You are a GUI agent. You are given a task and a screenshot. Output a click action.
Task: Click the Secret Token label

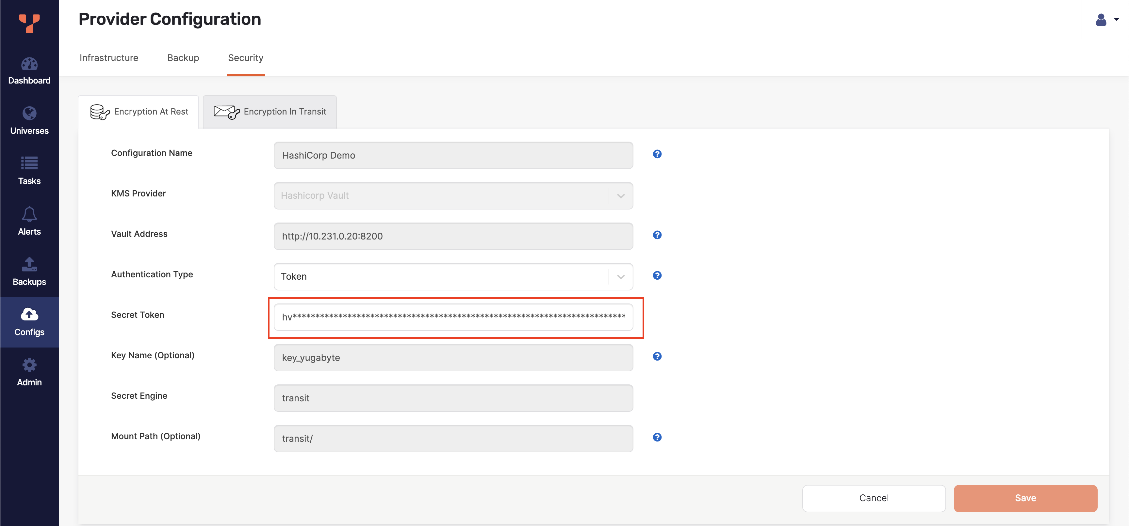click(x=138, y=315)
